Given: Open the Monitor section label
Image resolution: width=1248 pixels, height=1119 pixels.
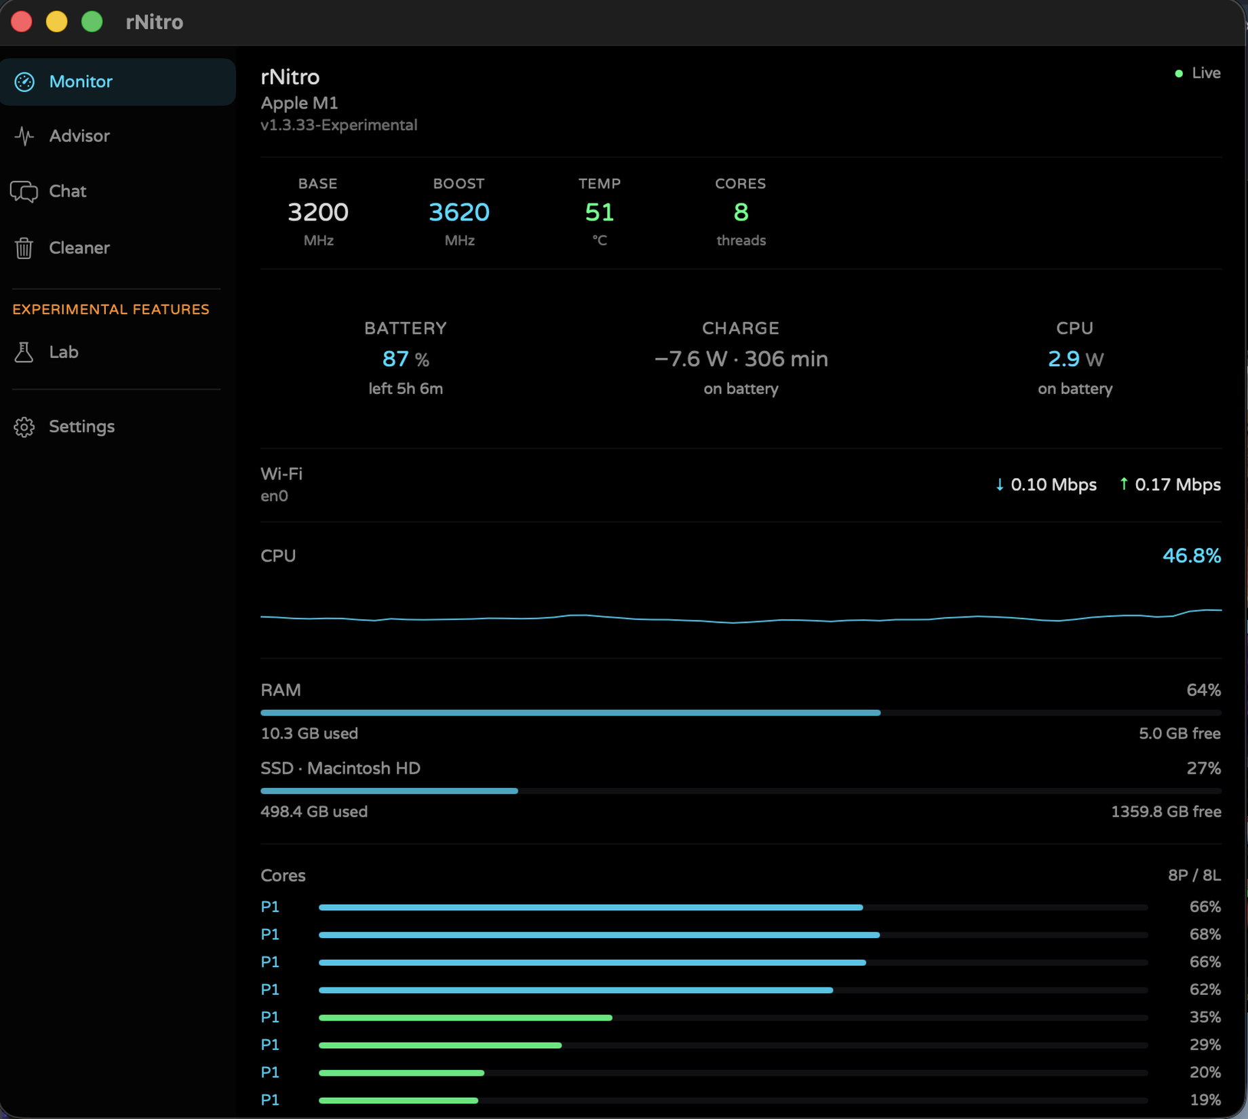Looking at the screenshot, I should (x=81, y=82).
